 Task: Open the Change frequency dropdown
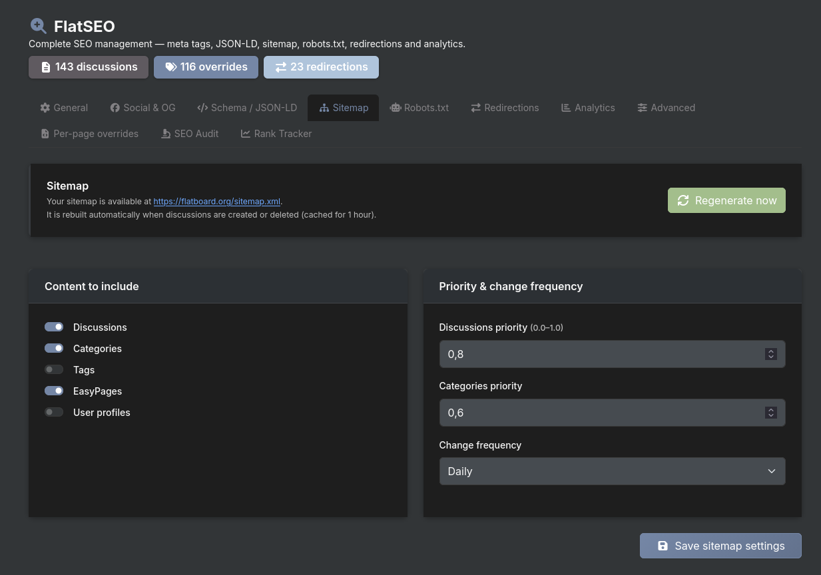(612, 471)
